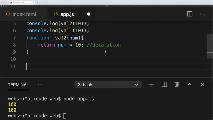This screenshot has width=213, height=120.
Task: Click the //delaration comment on line 8
Action: [104, 45]
